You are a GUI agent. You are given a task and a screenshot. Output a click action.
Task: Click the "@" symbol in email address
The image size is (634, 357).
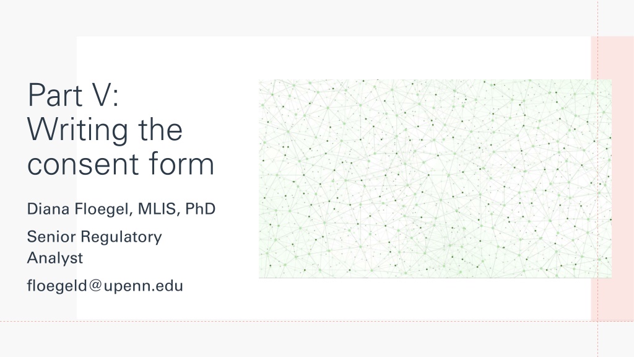click(x=95, y=286)
